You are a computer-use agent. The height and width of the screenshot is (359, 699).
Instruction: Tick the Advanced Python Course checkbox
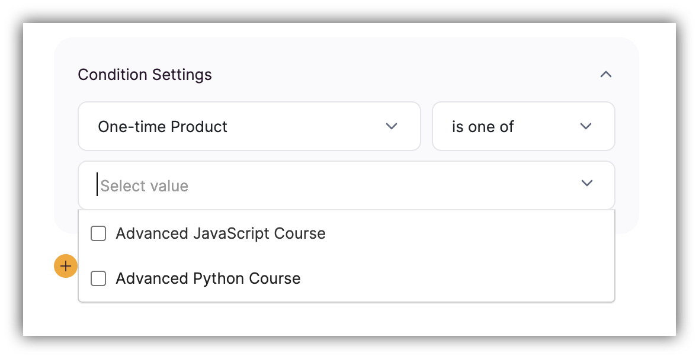[x=98, y=278]
